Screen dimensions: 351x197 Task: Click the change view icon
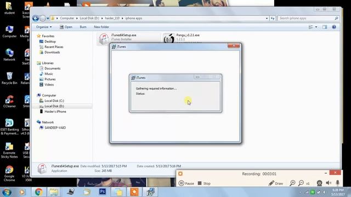(x=310, y=27)
